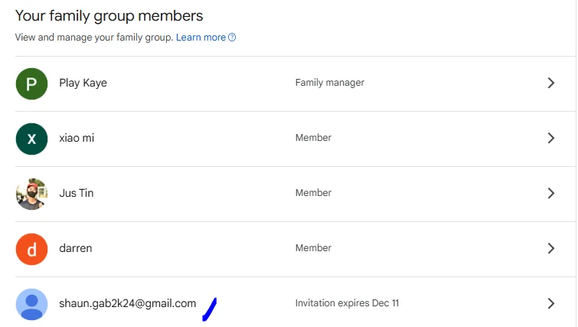The image size is (578, 327).
Task: Expand darren row with chevron arrow
Action: tap(550, 248)
